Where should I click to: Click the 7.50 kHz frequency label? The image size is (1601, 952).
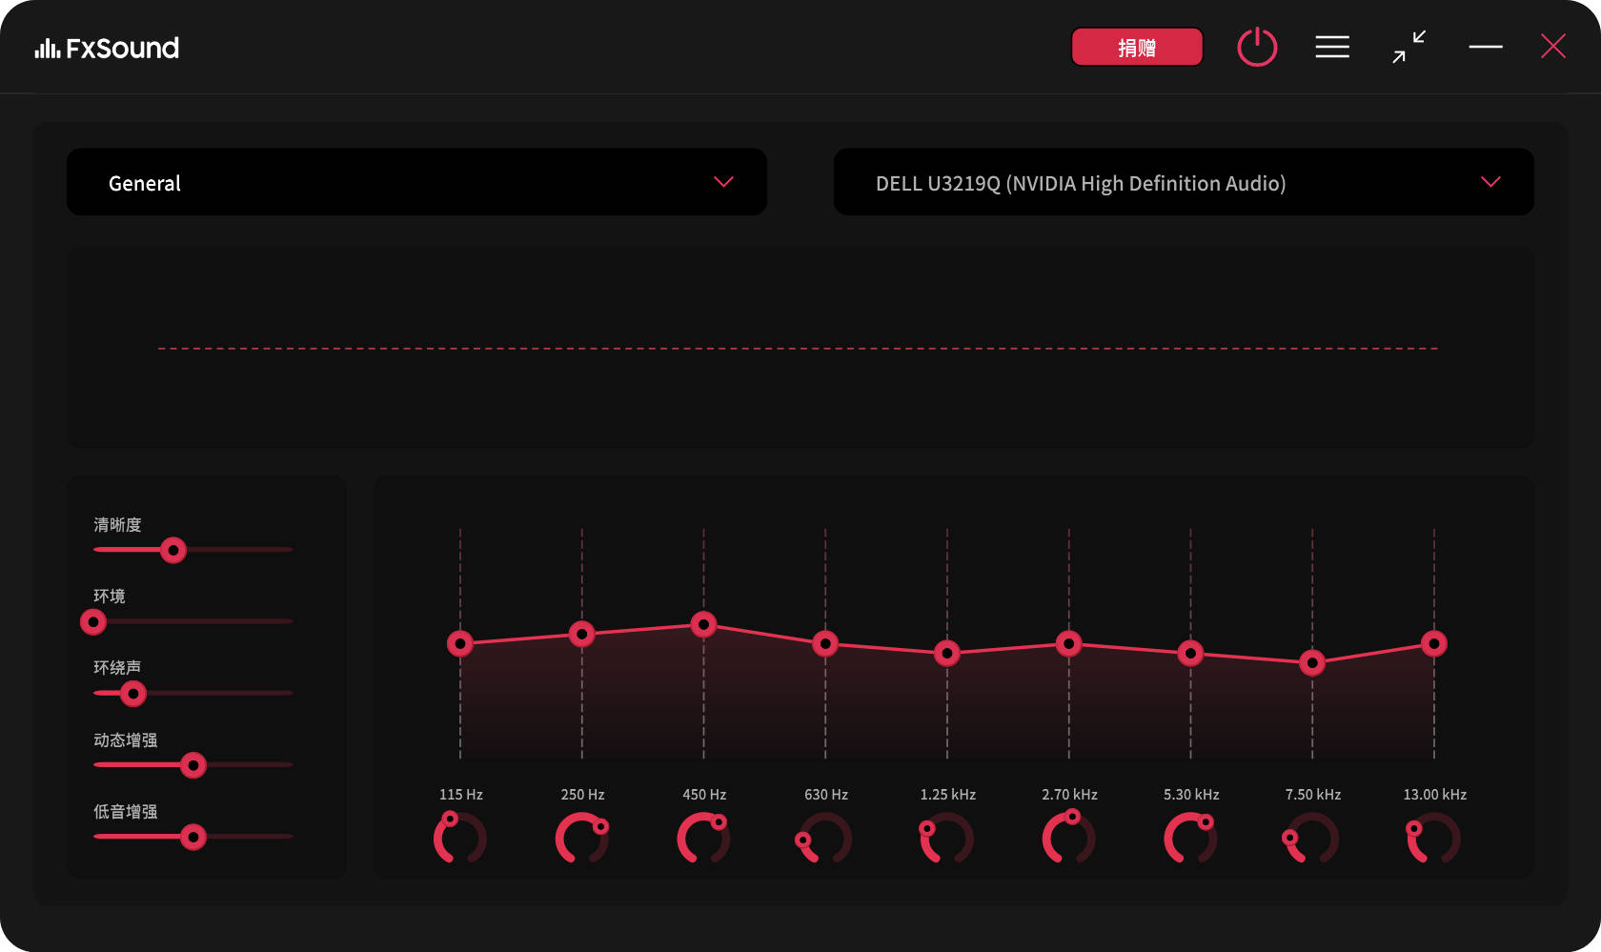point(1313,795)
